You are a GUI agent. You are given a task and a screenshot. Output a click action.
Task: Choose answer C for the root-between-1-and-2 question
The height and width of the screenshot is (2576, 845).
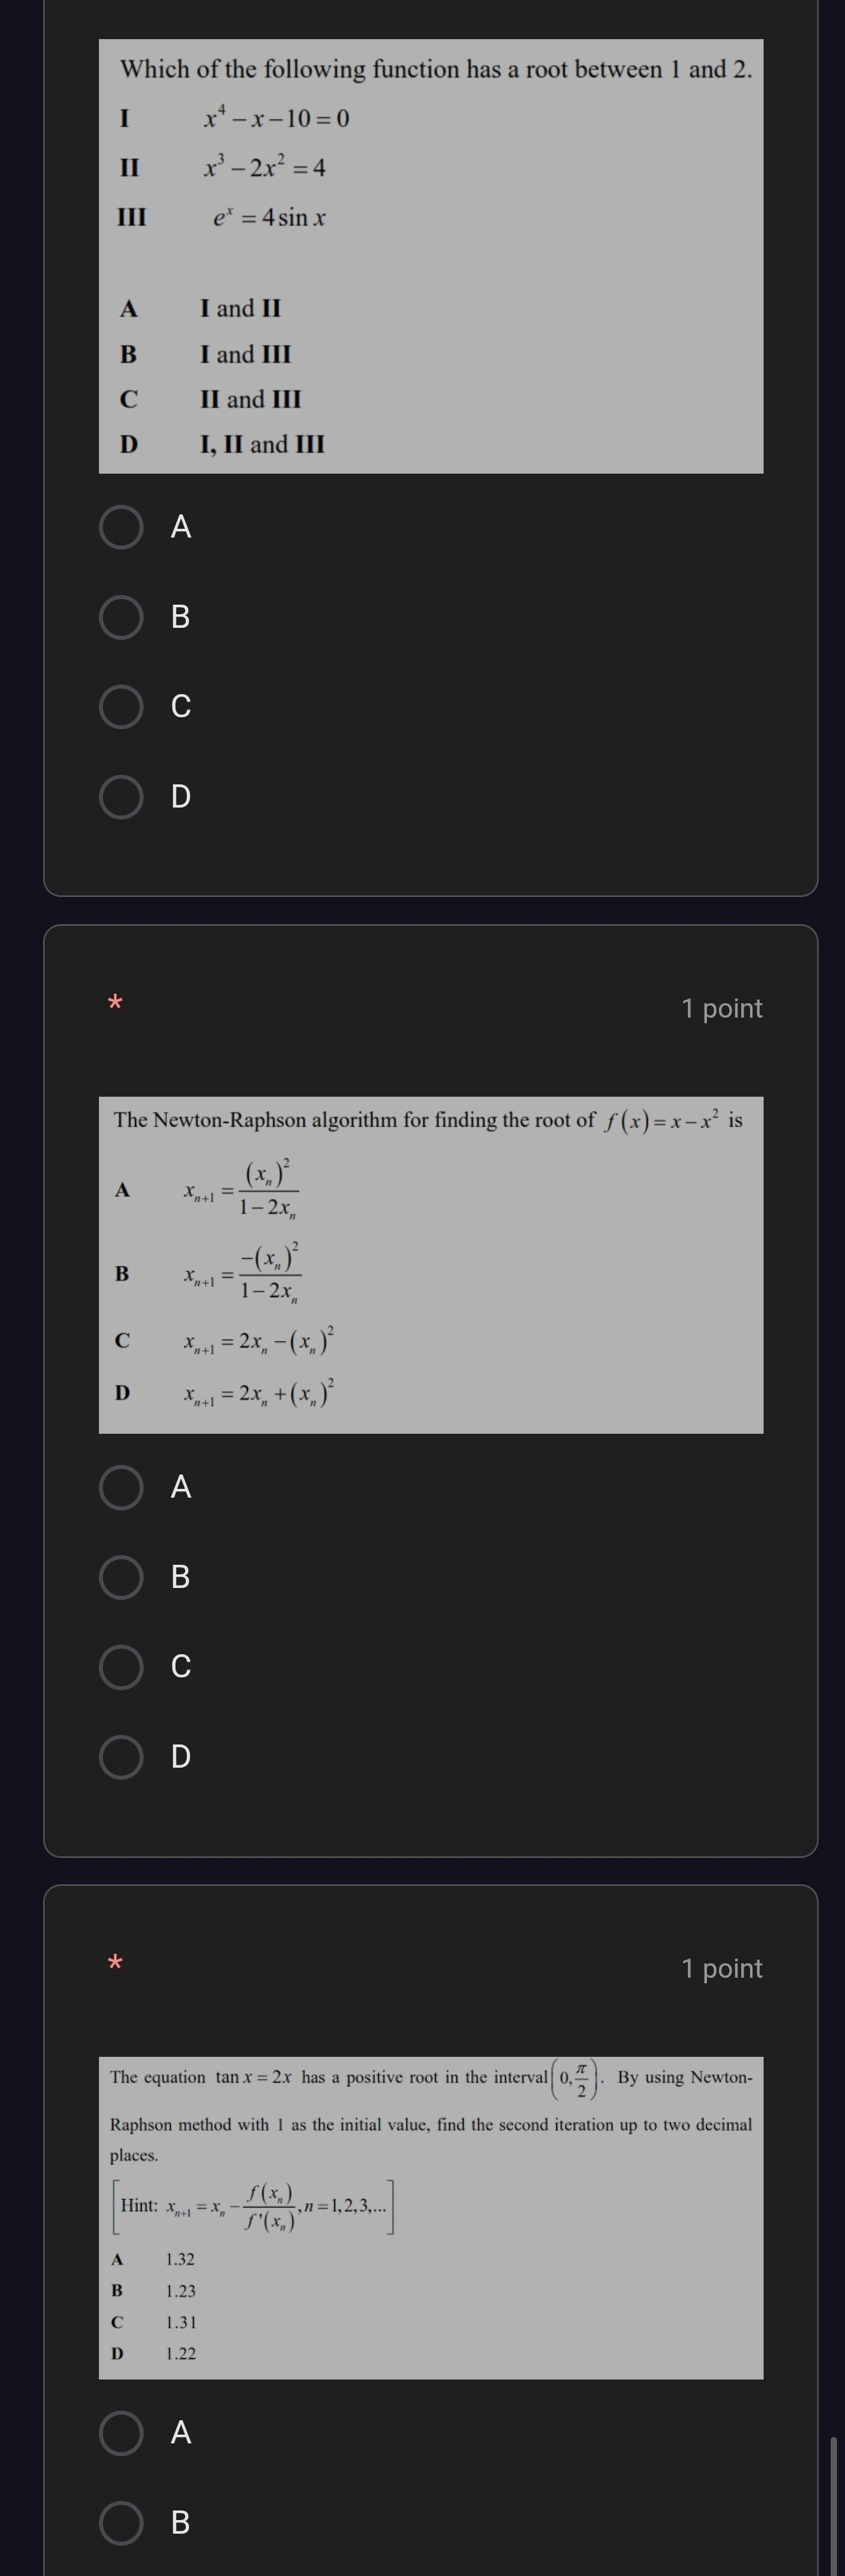122,707
